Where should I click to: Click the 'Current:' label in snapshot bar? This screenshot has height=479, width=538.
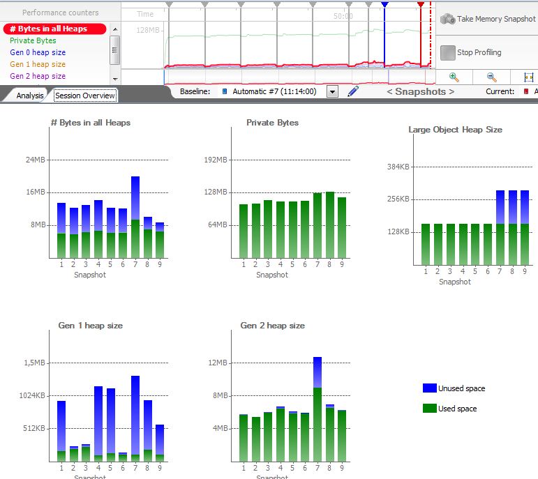point(500,91)
